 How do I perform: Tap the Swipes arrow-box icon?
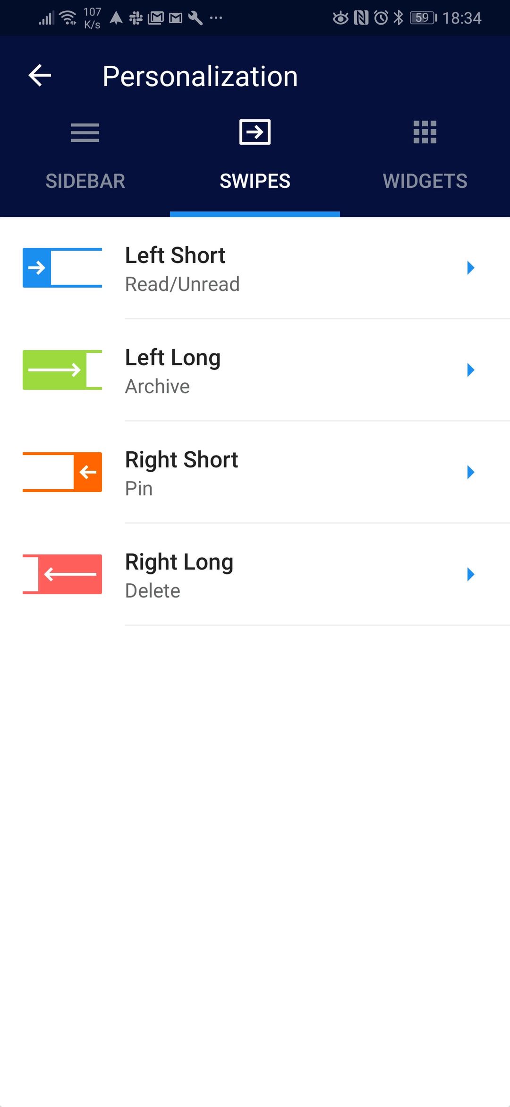(x=255, y=132)
